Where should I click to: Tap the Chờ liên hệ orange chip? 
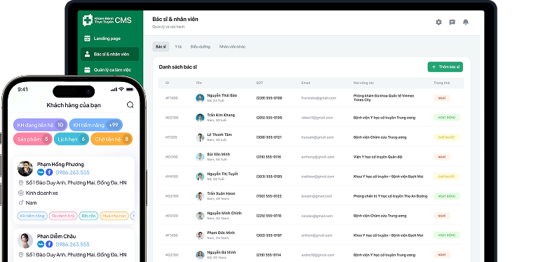click(112, 139)
